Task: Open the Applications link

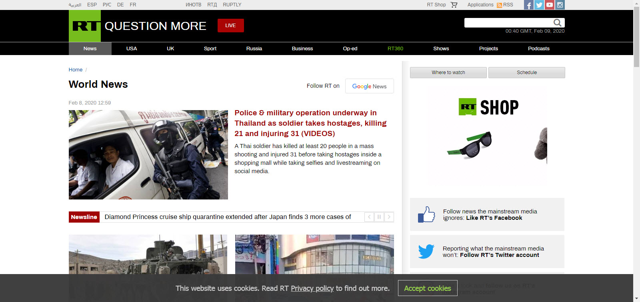Action: pos(480,5)
